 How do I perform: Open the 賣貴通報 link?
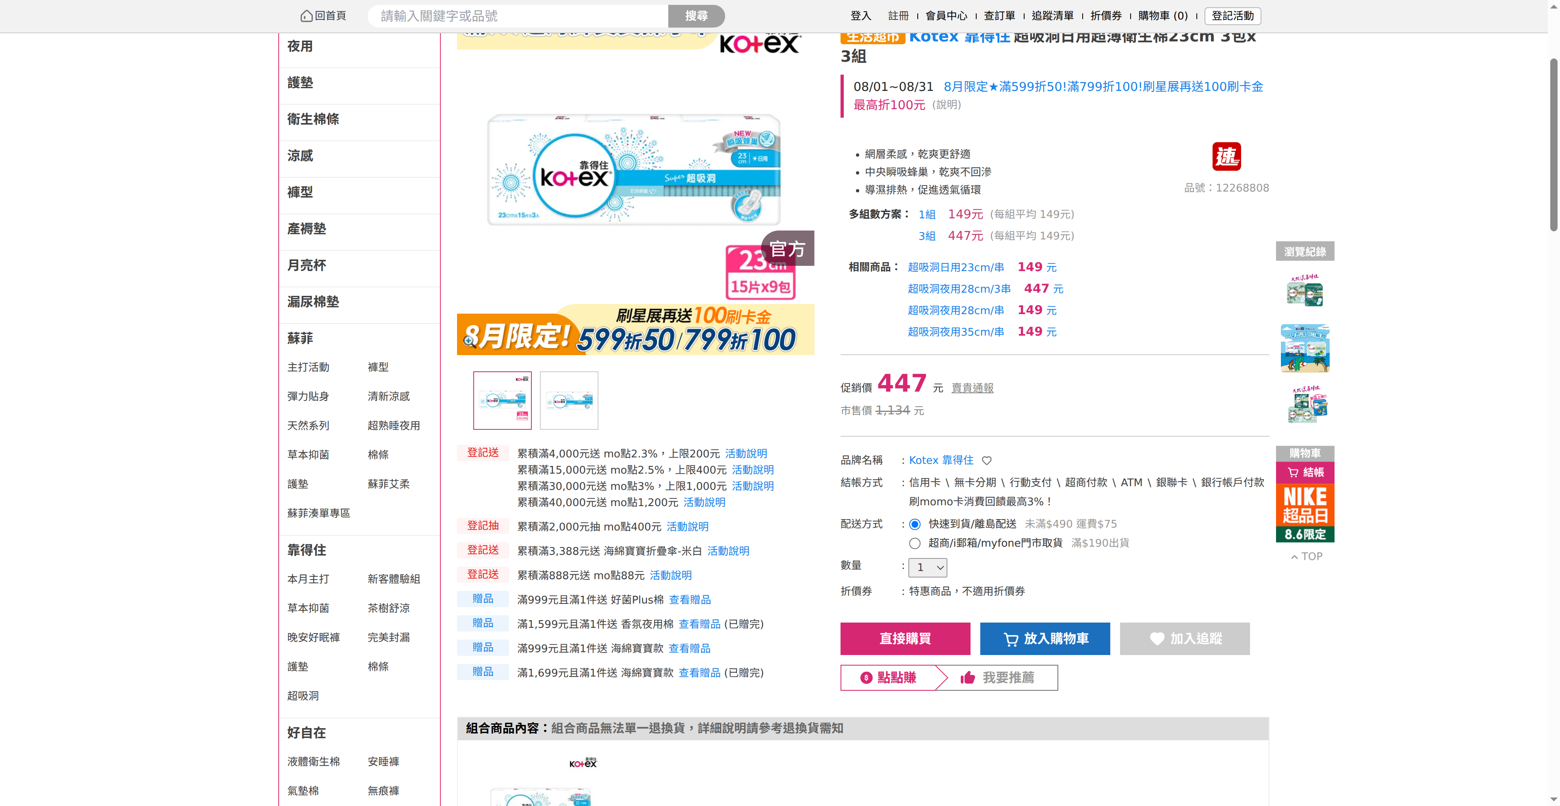point(973,388)
